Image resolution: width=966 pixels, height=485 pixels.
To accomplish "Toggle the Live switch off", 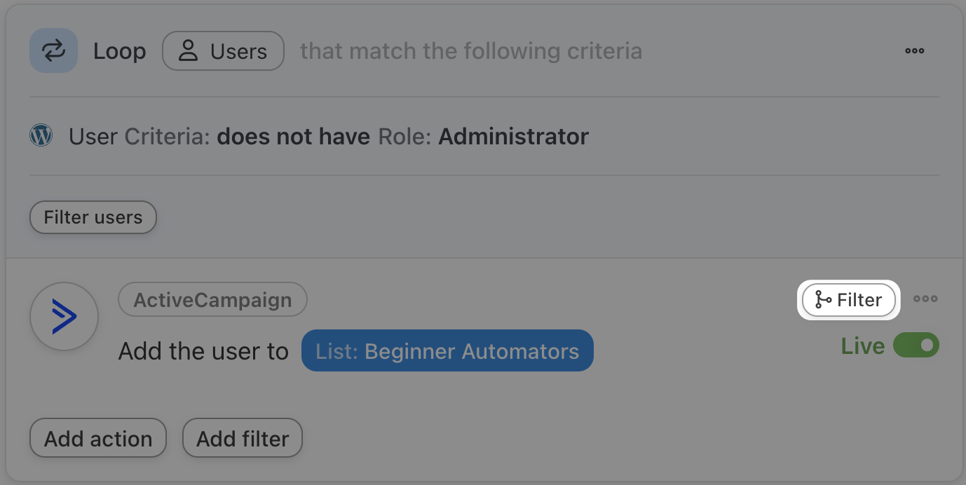I will point(916,346).
